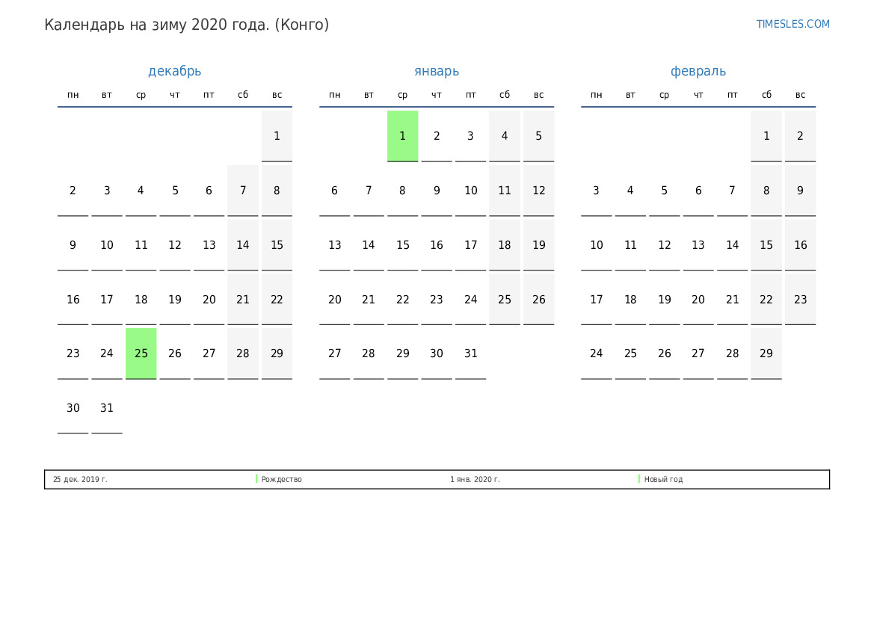Select January 2 cell
Image resolution: width=874 pixels, height=618 pixels.
click(x=437, y=136)
